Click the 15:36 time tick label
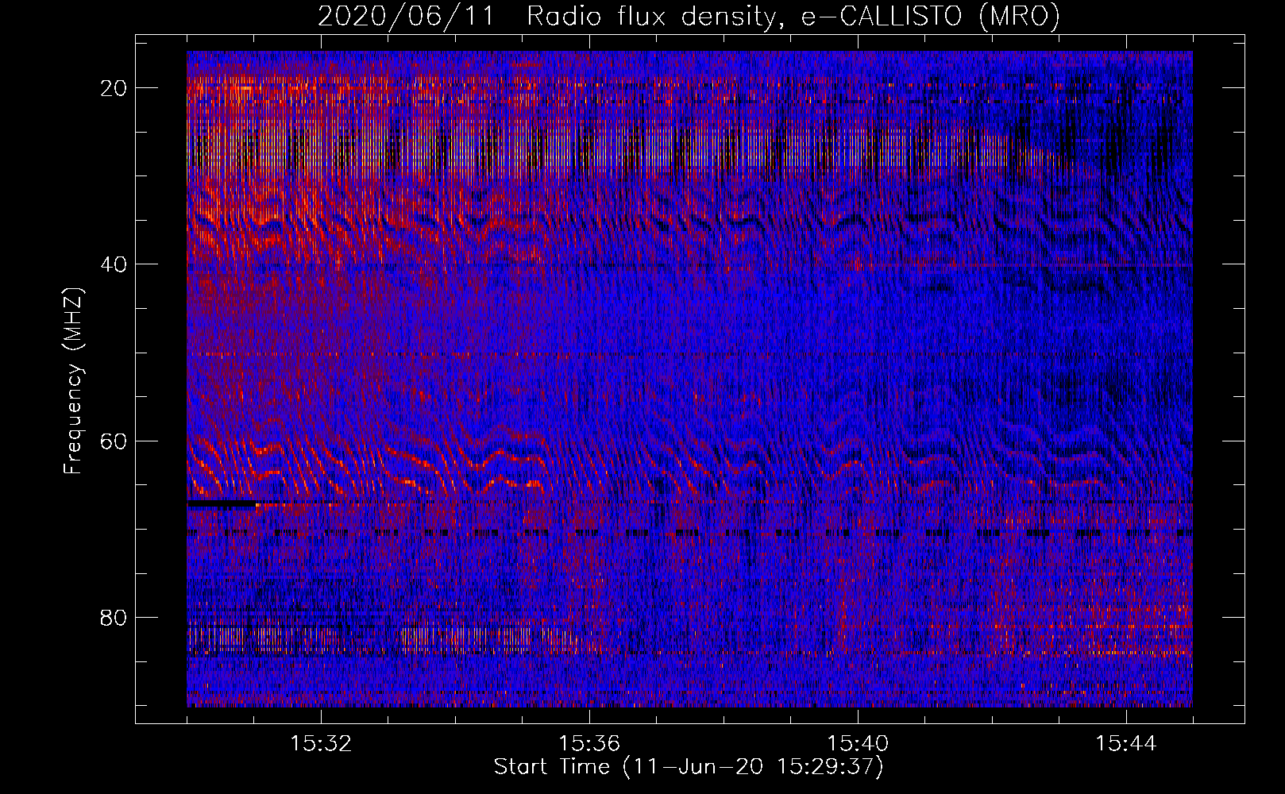The height and width of the screenshot is (794, 1285). [x=589, y=744]
